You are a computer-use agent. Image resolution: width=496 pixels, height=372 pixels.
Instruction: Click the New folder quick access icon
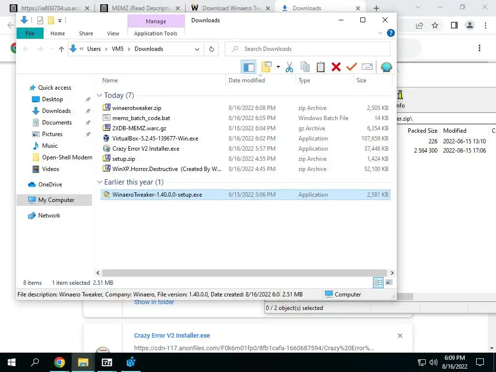(x=51, y=20)
